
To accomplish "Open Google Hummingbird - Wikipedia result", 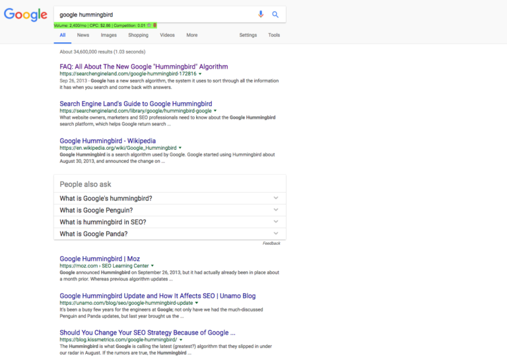I will (x=108, y=141).
